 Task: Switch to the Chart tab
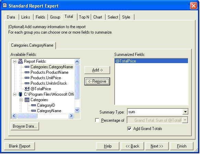click(x=97, y=17)
